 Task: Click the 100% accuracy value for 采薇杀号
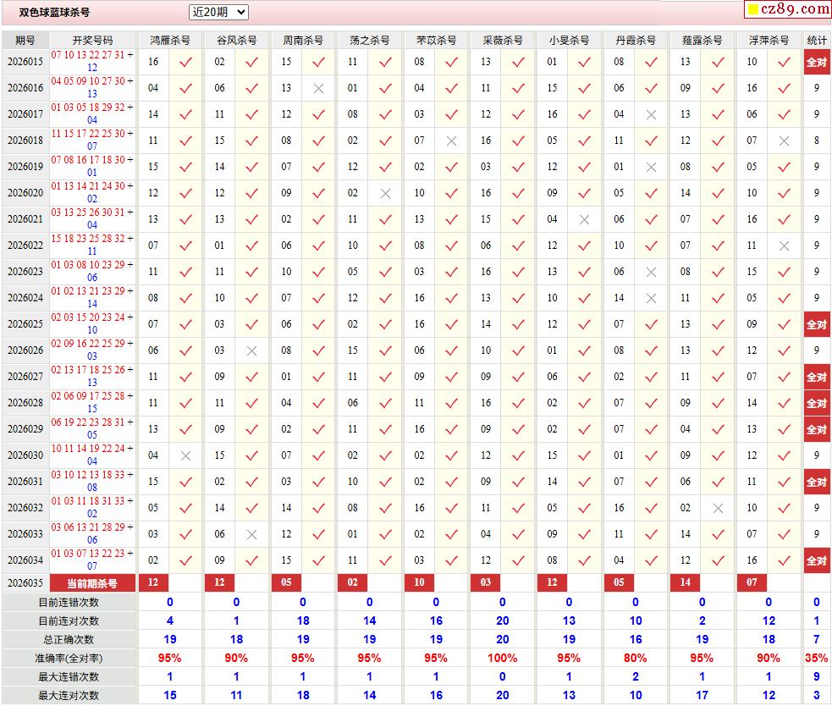503,658
